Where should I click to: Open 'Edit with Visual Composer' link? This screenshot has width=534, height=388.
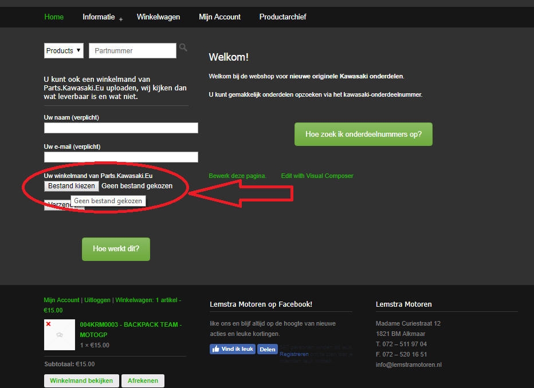[x=317, y=176]
